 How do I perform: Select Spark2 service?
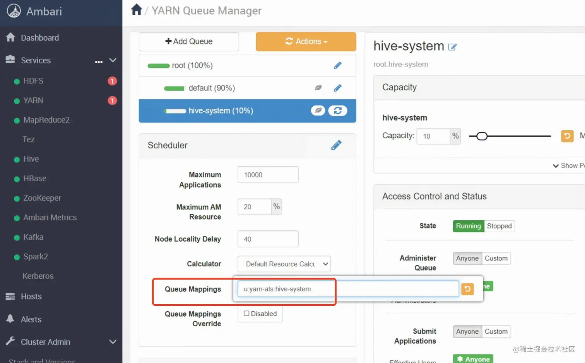[36, 256]
